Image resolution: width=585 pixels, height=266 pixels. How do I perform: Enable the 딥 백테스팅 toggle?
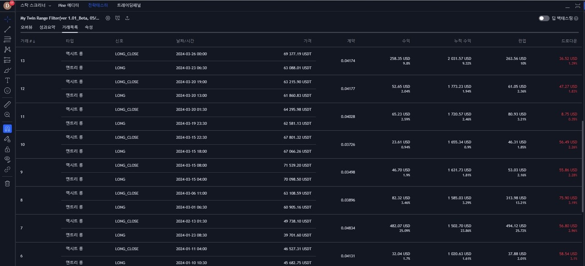point(544,18)
